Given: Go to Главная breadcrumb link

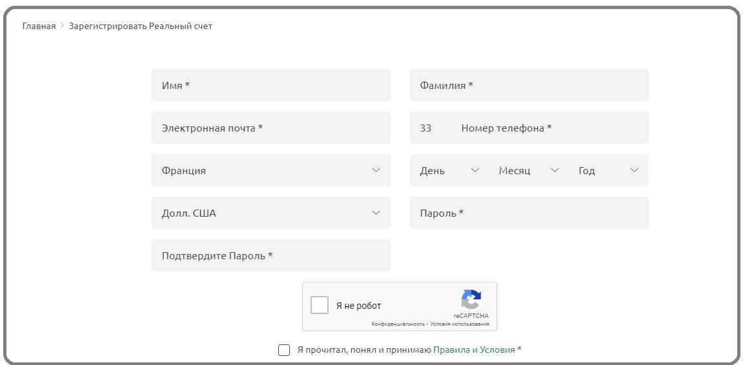Looking at the screenshot, I should point(39,26).
